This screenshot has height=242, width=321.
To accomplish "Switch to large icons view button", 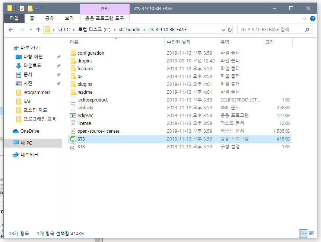I will [x=311, y=233].
